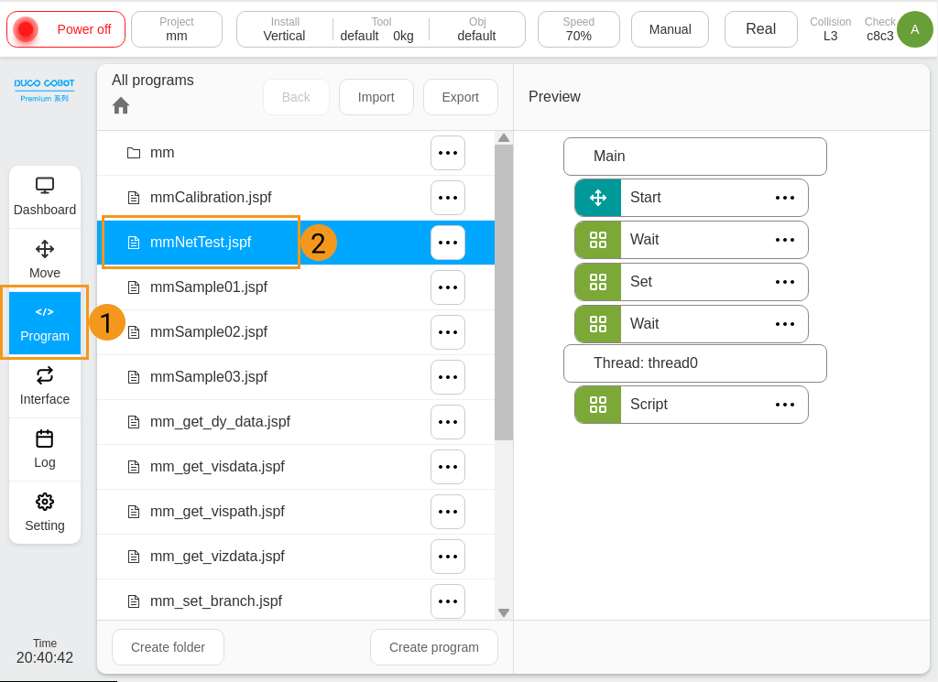Open more options for mmCalibration.jspf

(x=448, y=198)
